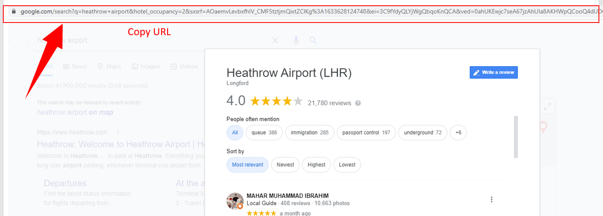The image size is (603, 216).
Task: Click reviewer's profile avatar photo
Action: [235, 201]
